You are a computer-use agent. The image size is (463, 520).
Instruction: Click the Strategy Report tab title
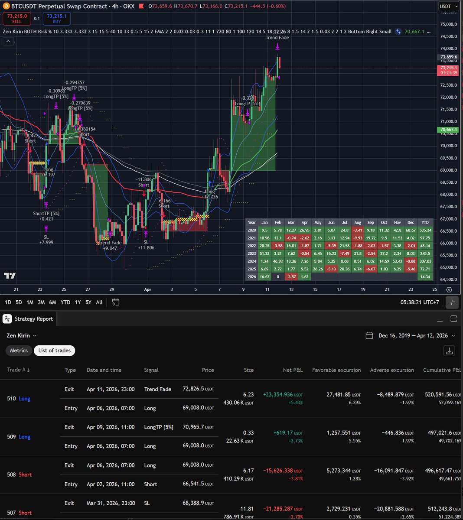coord(34,319)
